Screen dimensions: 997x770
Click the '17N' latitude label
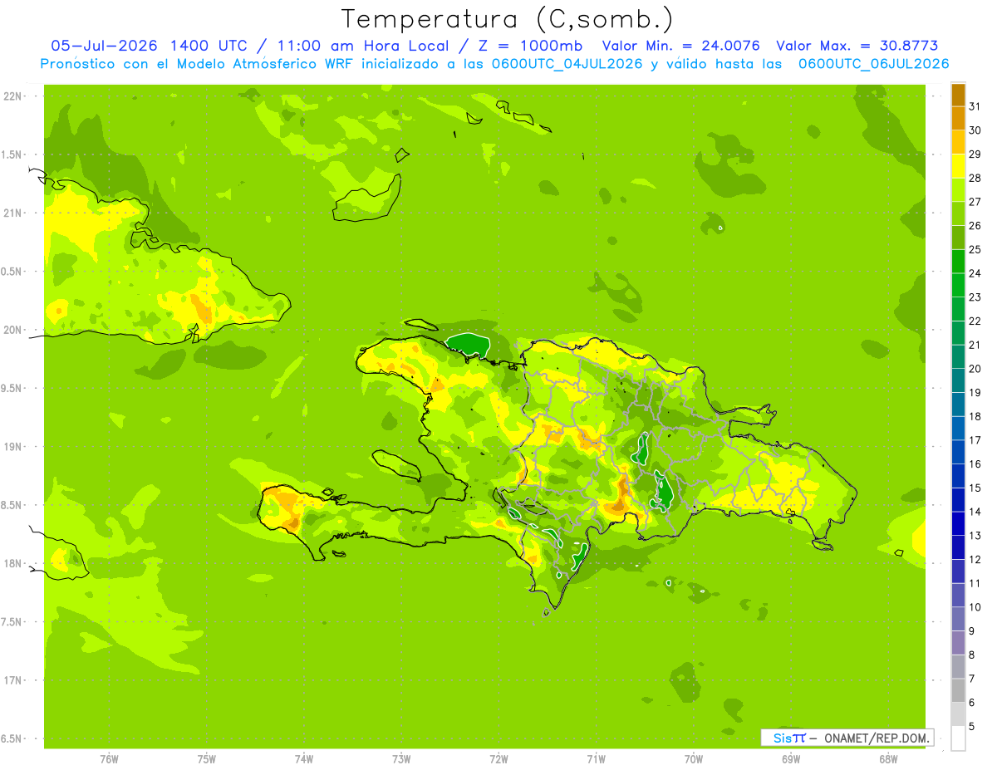coord(14,680)
